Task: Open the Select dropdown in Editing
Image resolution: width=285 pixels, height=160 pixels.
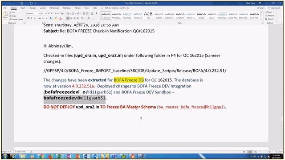Action: pyautogui.click(x=269, y=19)
